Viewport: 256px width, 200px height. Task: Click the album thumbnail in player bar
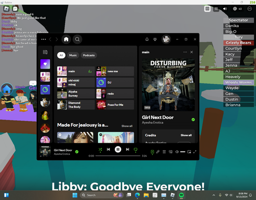click(45, 151)
